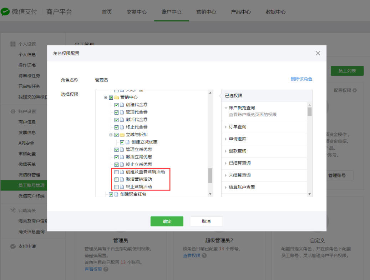Click the 个人设置 grid icon in sidebar
Screen dimensions: 370x280
[x=13, y=44]
